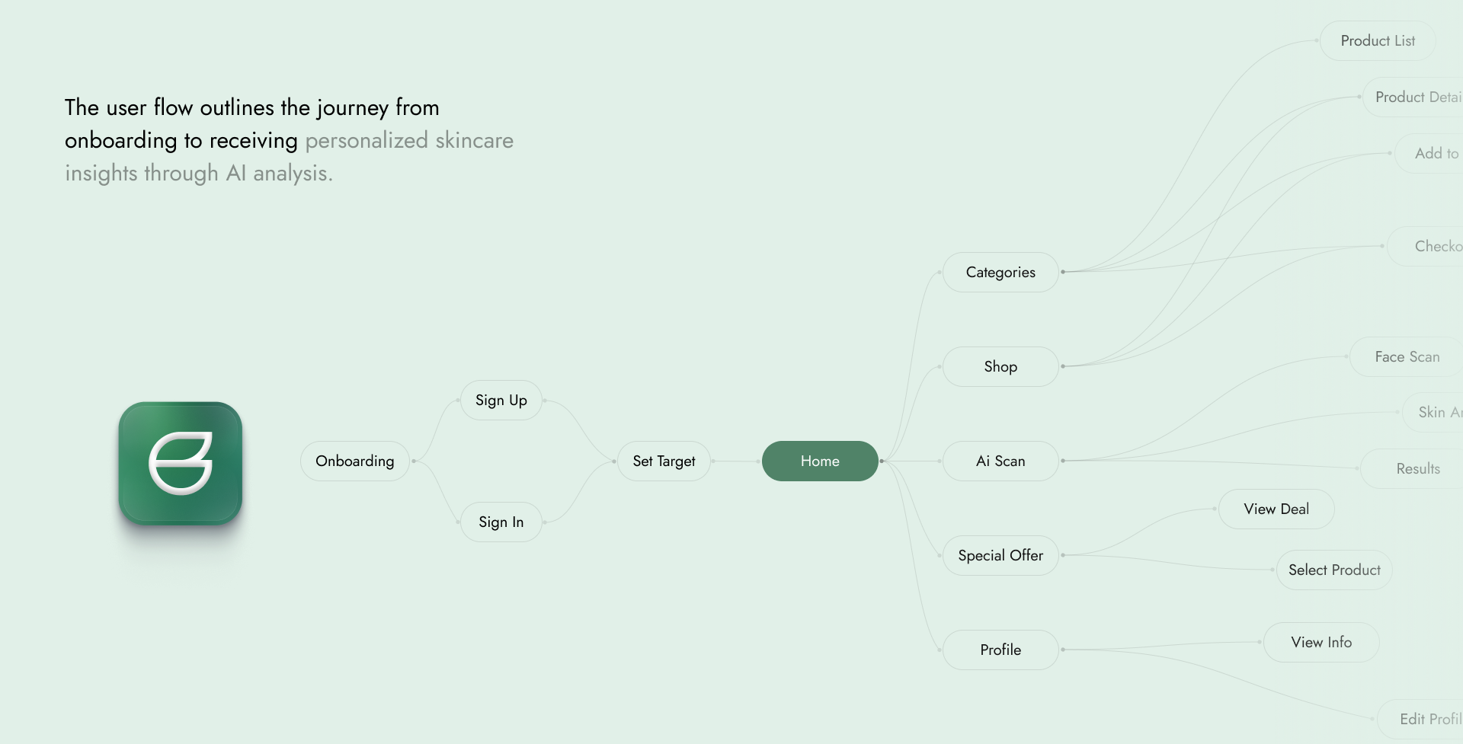The width and height of the screenshot is (1463, 744).
Task: Click the Product Detail node
Action: click(1413, 97)
